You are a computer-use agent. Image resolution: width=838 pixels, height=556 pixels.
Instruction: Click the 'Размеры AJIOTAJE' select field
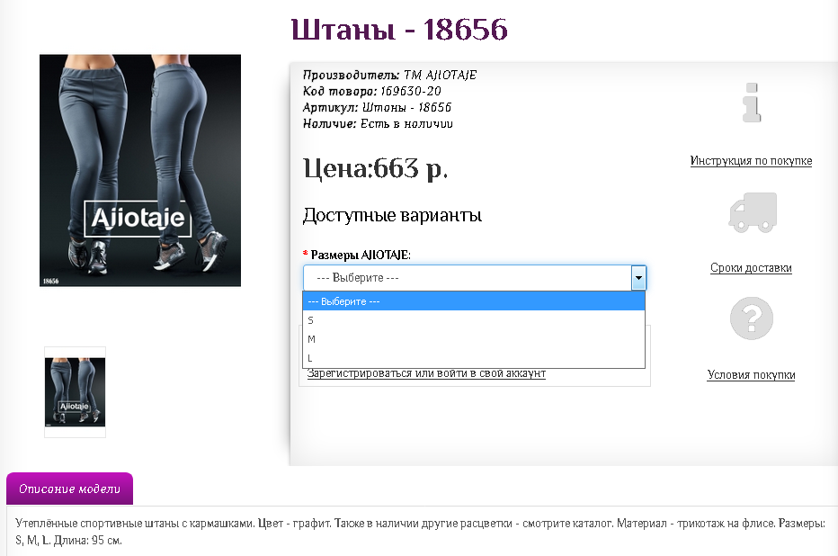[x=467, y=278]
